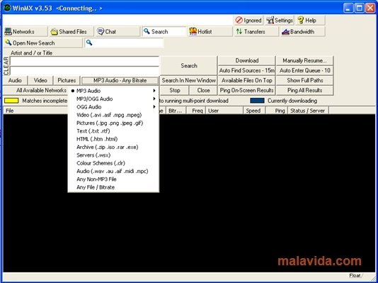Open the Networks tab icon

[8, 32]
